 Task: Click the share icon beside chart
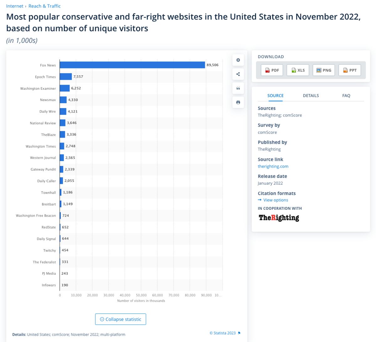tap(238, 74)
